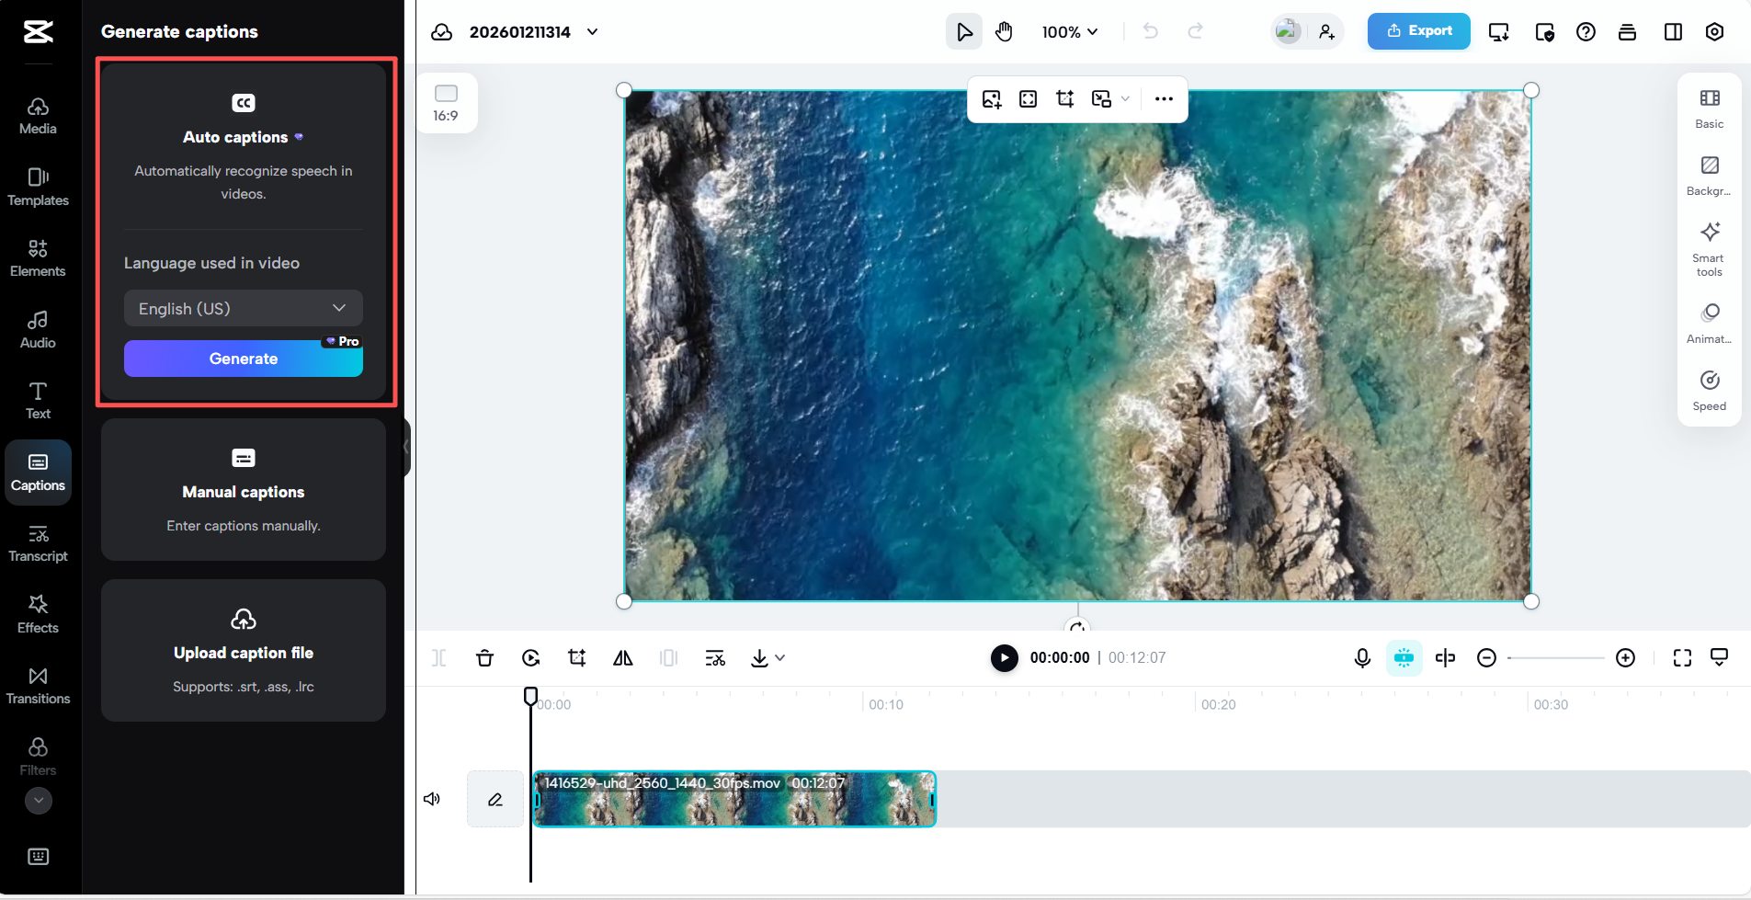1751x900 pixels.
Task: Open the 100% zoom level dropdown
Action: click(1070, 31)
